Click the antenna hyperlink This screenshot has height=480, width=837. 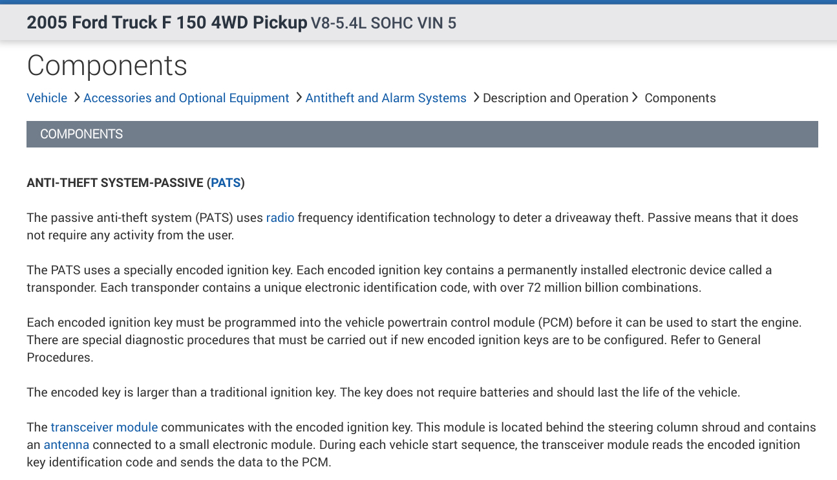click(66, 444)
